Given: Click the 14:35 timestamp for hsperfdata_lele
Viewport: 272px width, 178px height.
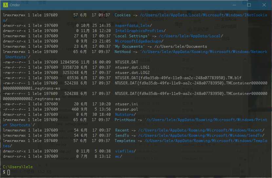Looking at the screenshot, I should click(x=105, y=26).
